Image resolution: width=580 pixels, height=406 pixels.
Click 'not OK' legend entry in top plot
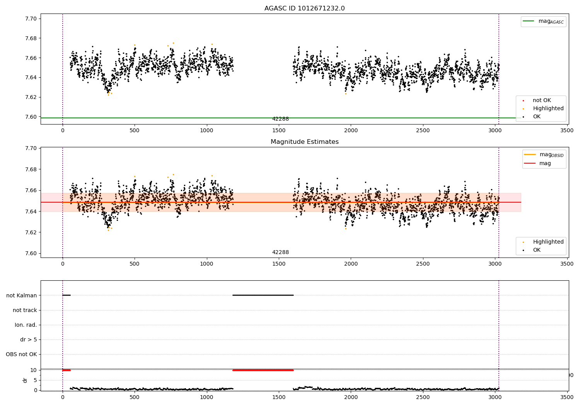pyautogui.click(x=542, y=101)
